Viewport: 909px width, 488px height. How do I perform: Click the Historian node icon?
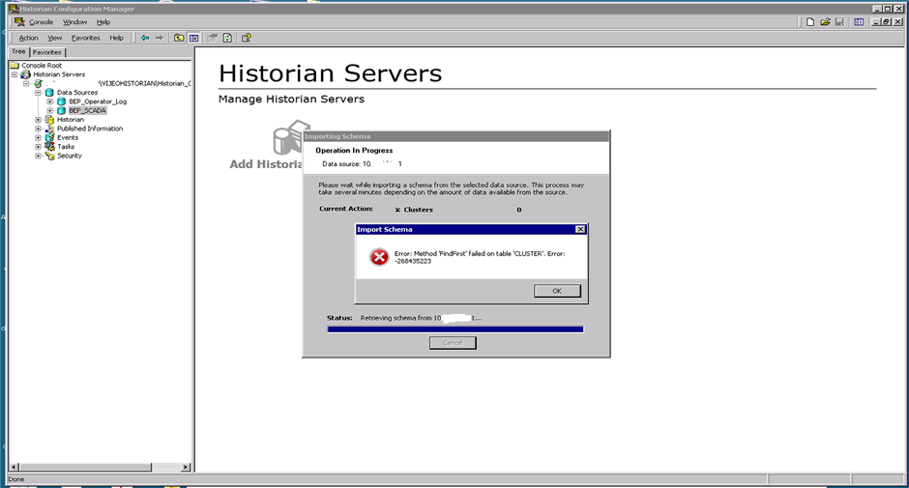point(49,120)
